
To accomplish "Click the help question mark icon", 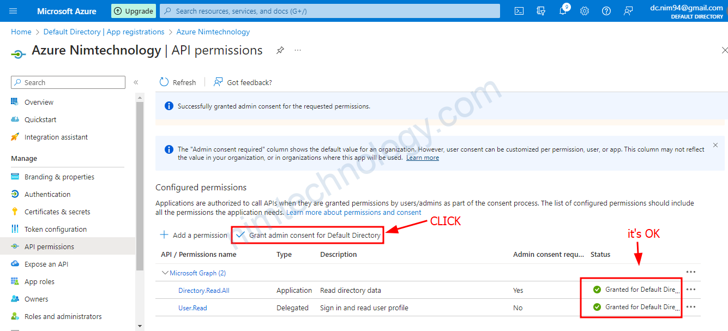I will [606, 11].
